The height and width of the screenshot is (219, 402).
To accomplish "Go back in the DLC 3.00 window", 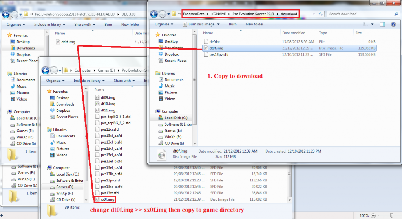I will click(5, 14).
